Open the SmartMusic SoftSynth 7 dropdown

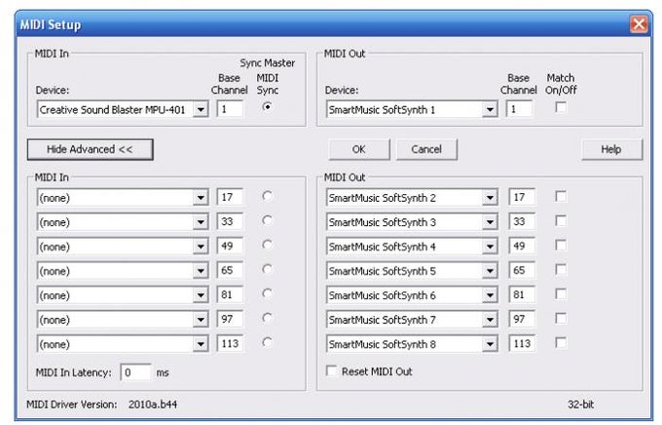click(412, 320)
